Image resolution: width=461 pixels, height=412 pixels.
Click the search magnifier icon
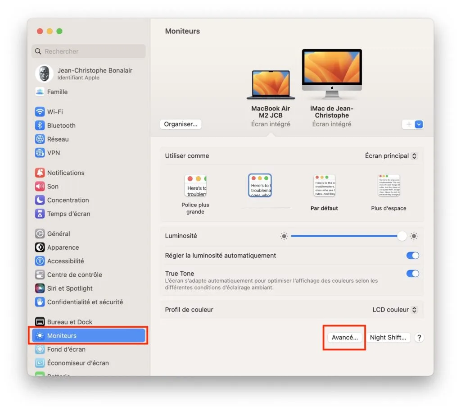tap(38, 51)
